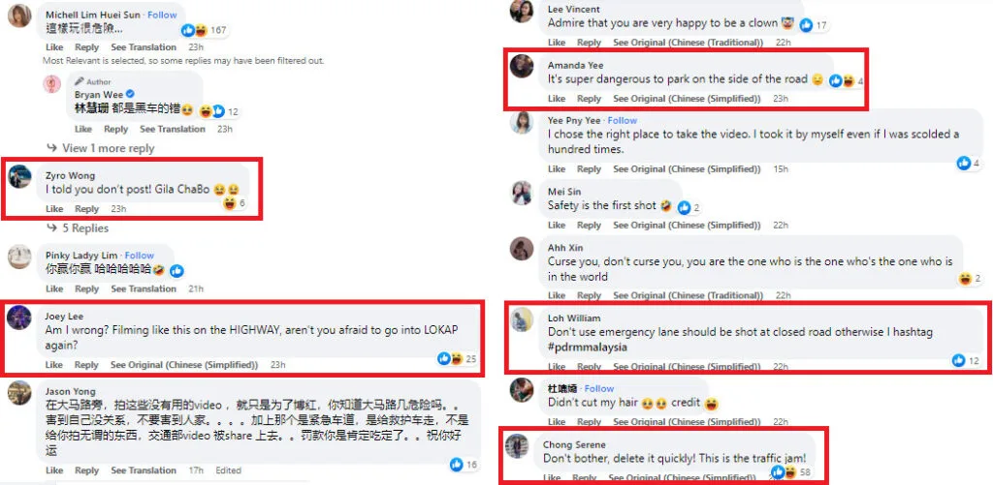
Task: See Translation of Pinky Ladyy Lim's comment
Action: coord(144,289)
